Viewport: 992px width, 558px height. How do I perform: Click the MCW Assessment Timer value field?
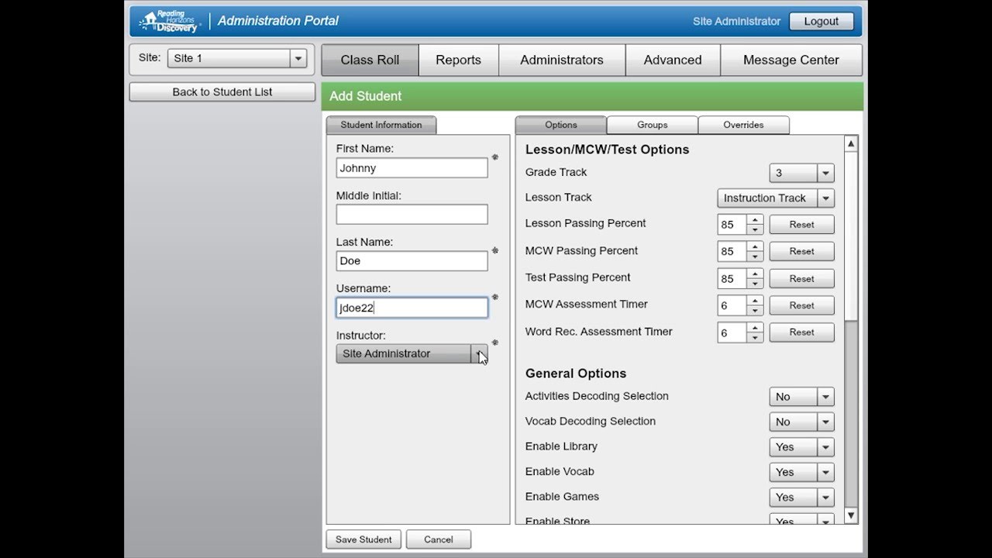tap(732, 306)
